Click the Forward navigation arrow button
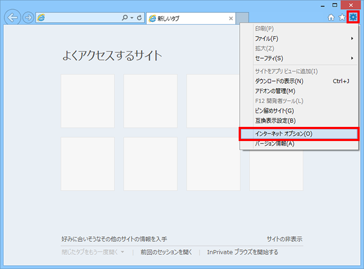 (x=28, y=17)
